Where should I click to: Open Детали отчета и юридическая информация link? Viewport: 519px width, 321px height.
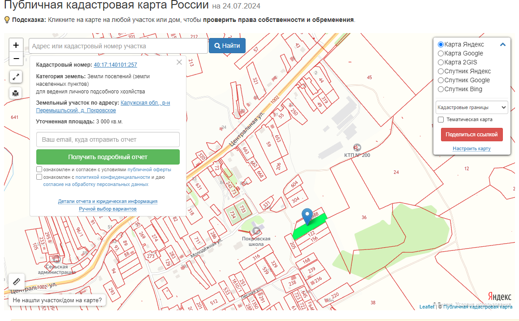click(108, 201)
